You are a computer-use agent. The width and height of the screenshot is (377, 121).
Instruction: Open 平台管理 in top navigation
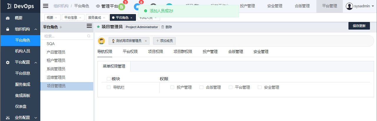click(330, 6)
